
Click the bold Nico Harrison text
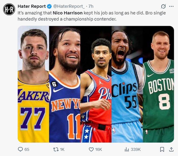click(68, 13)
